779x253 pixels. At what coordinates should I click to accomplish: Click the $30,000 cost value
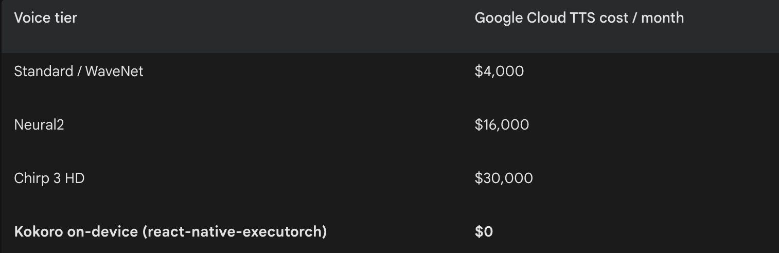[504, 178]
